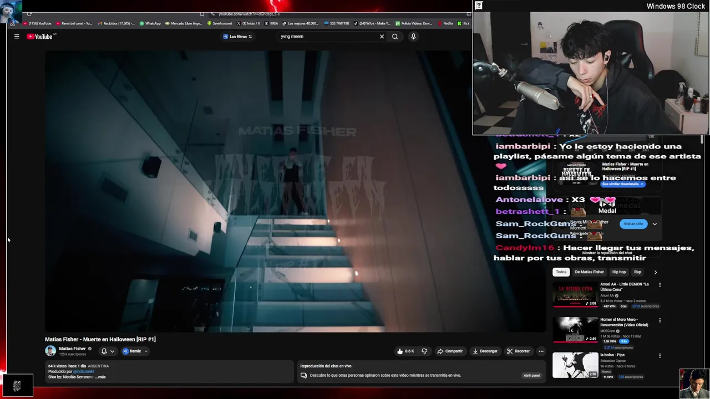Image resolution: width=710 pixels, height=399 pixels.
Task: Click "See similar thumbnails" button
Action: pos(623,184)
